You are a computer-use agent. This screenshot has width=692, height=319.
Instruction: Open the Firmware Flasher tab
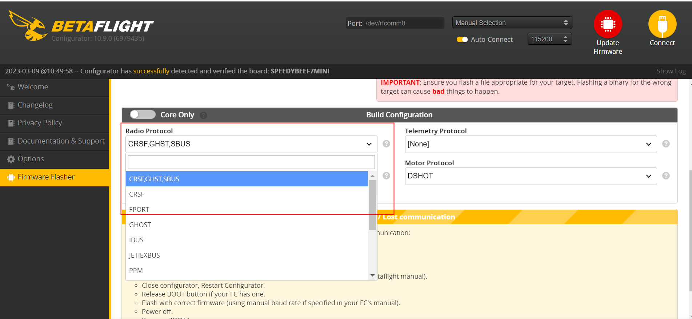coord(55,177)
